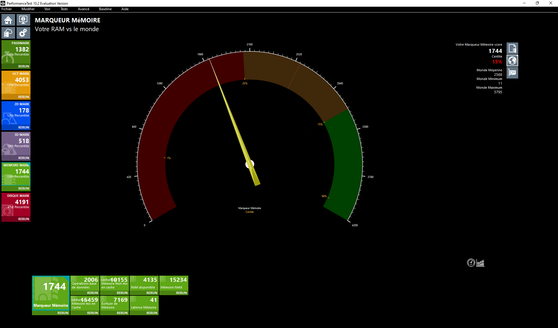Click the cloud upload baseline icon
This screenshot has width=558, height=328.
tap(8, 33)
